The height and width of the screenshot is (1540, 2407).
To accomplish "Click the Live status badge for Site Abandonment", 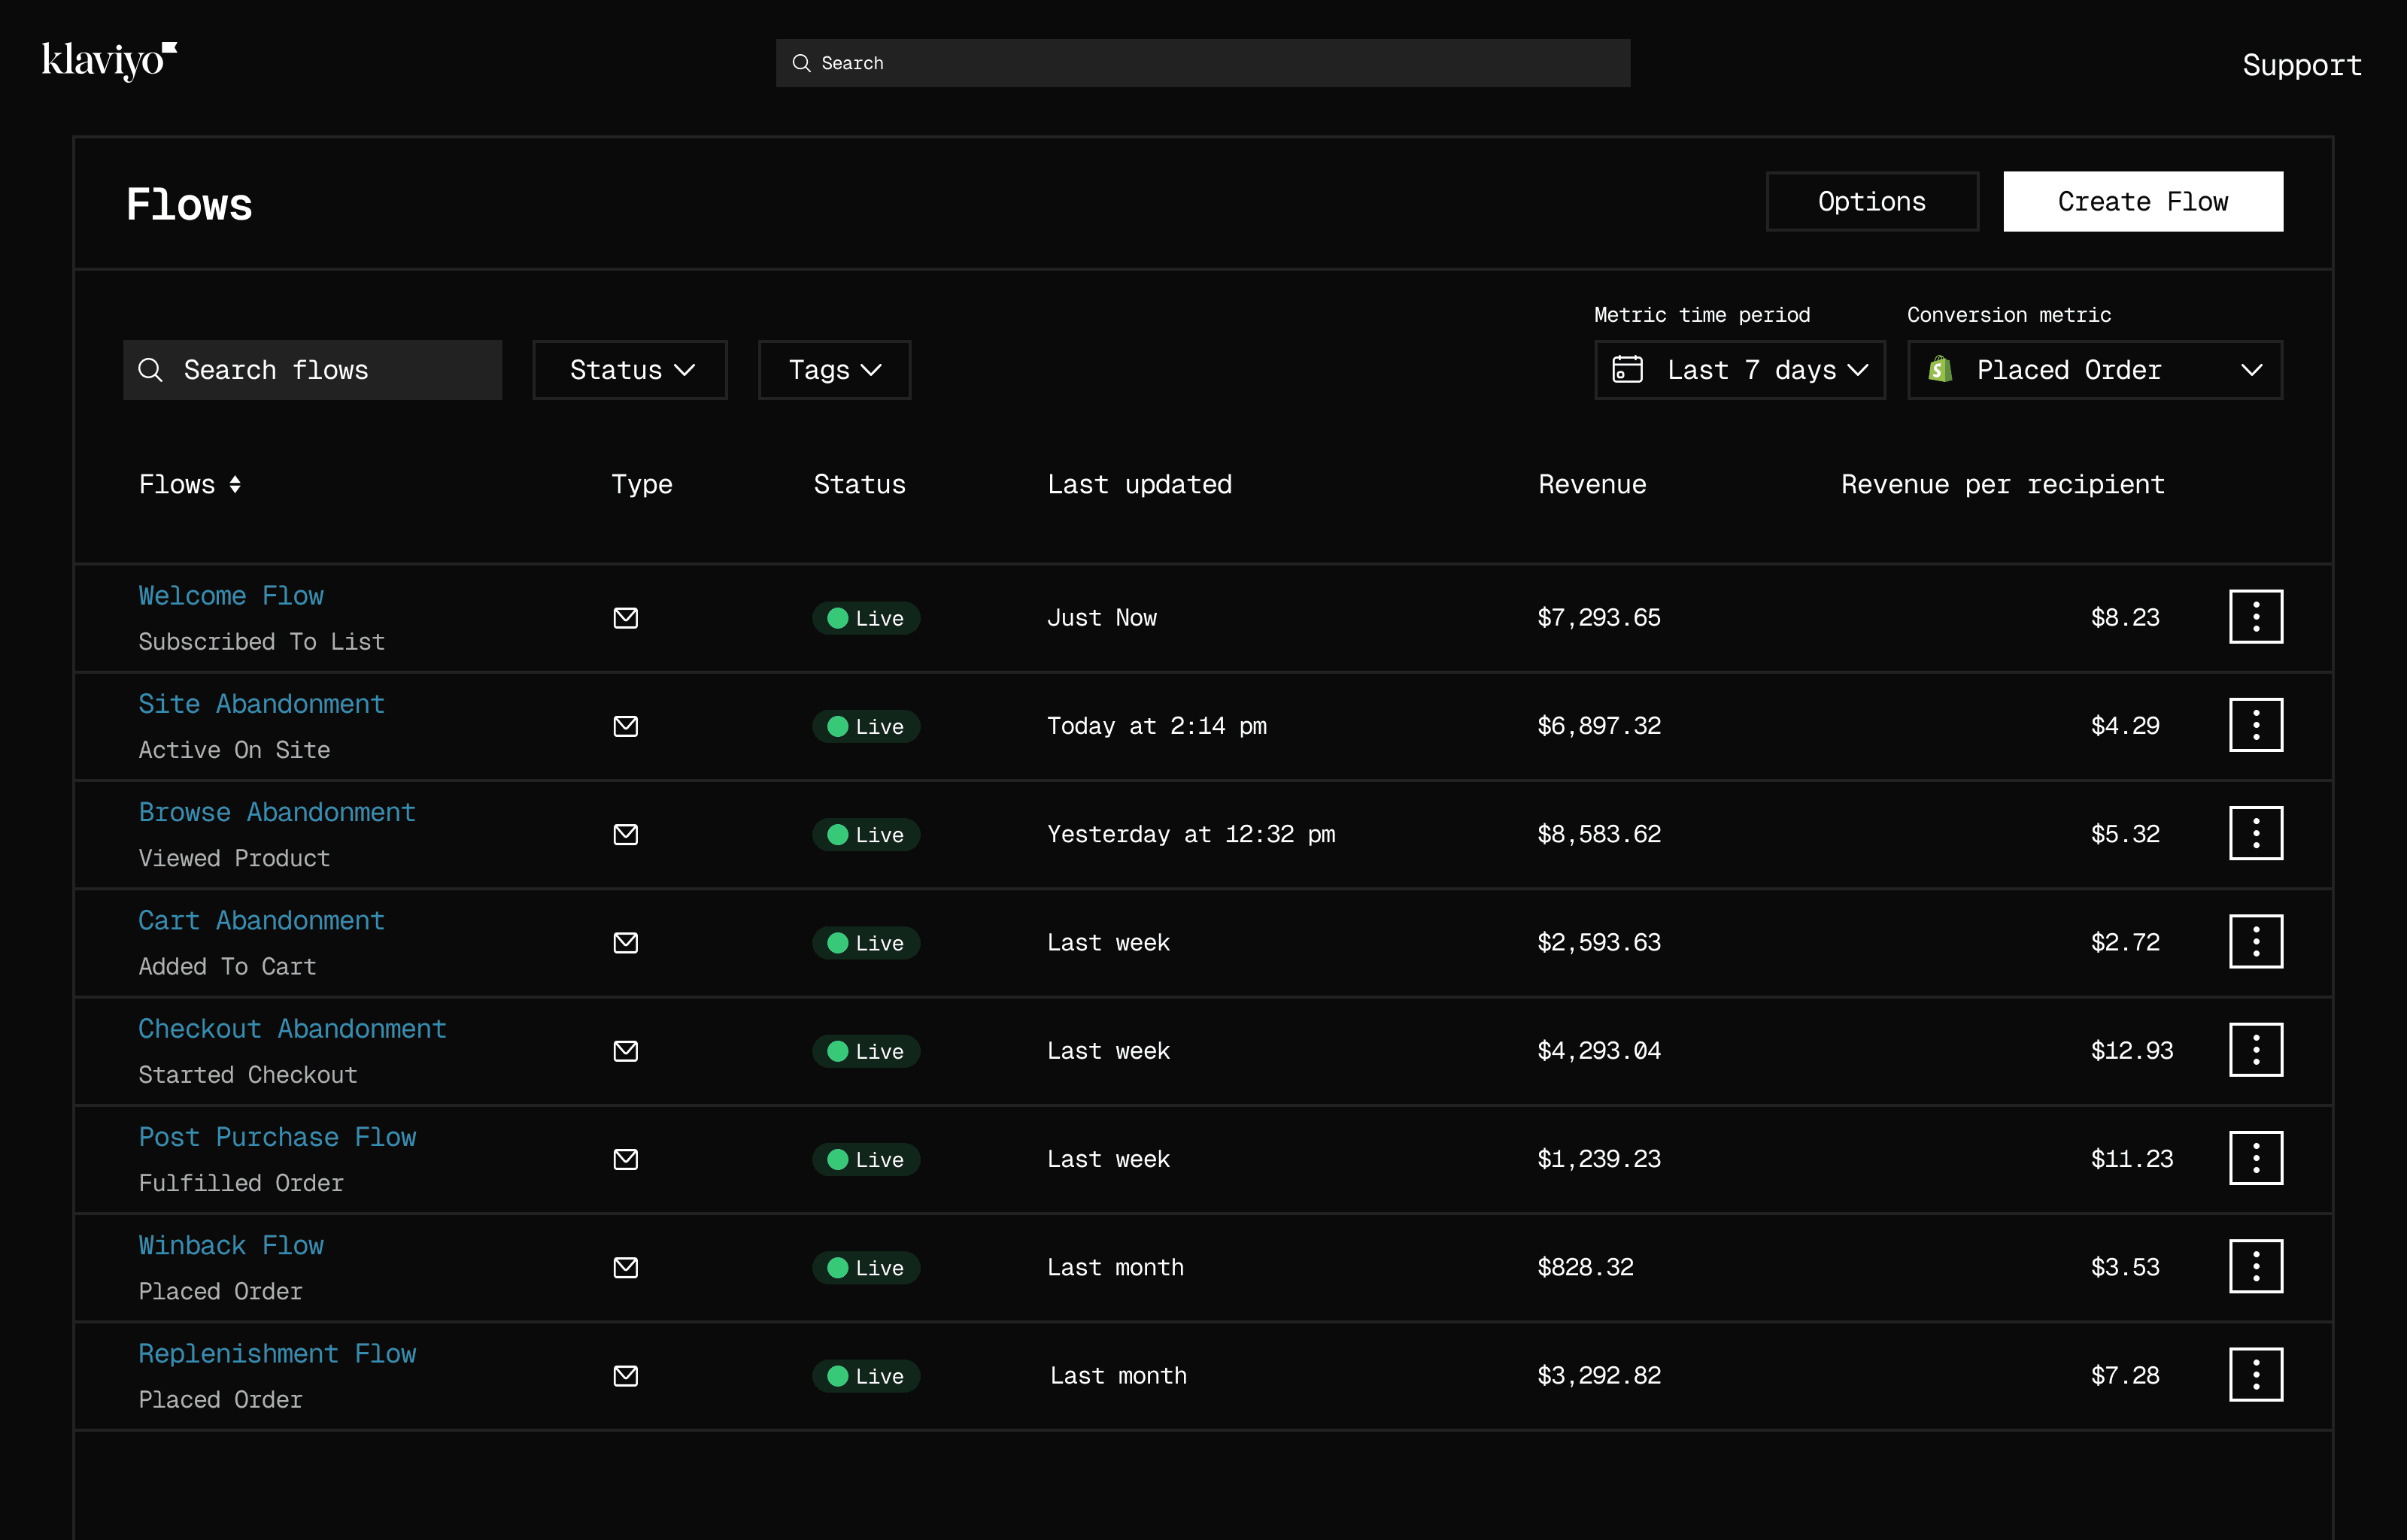I will click(866, 726).
